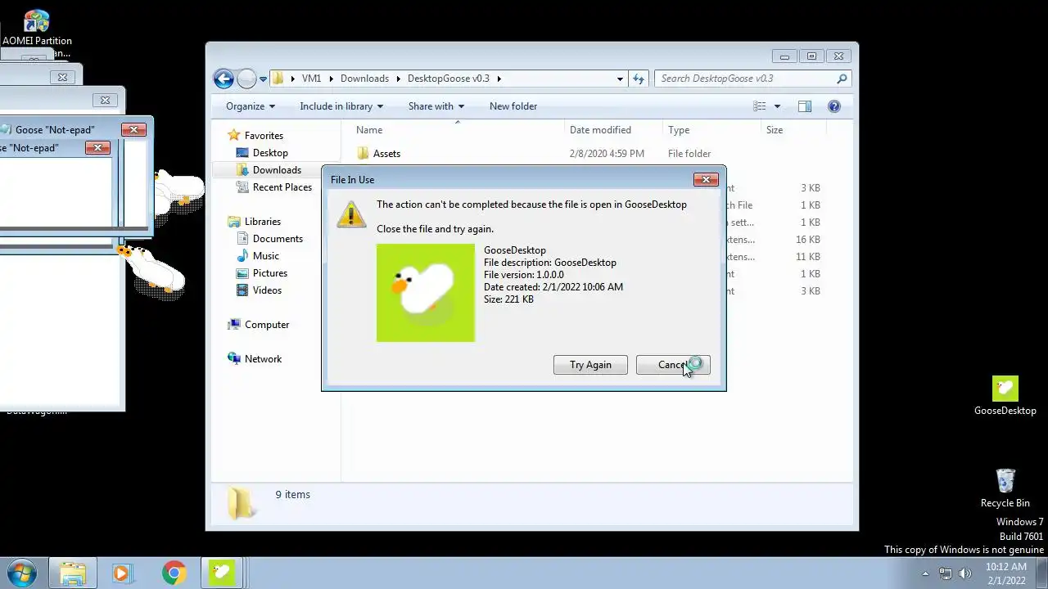Viewport: 1048px width, 589px height.
Task: Click the VM1 breadcrumb
Action: (311, 79)
